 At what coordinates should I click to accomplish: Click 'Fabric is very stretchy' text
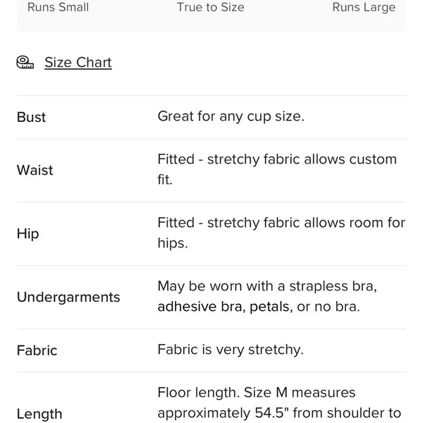(231, 350)
